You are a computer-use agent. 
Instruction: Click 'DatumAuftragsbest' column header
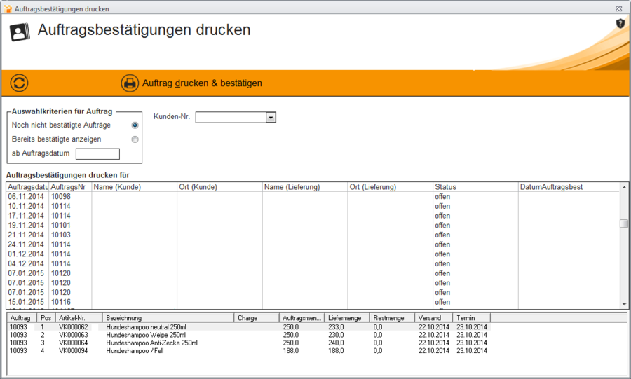click(x=569, y=187)
